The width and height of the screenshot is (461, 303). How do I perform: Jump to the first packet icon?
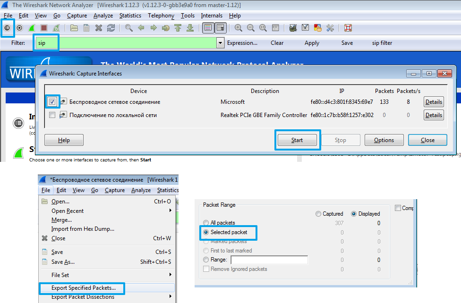click(178, 28)
